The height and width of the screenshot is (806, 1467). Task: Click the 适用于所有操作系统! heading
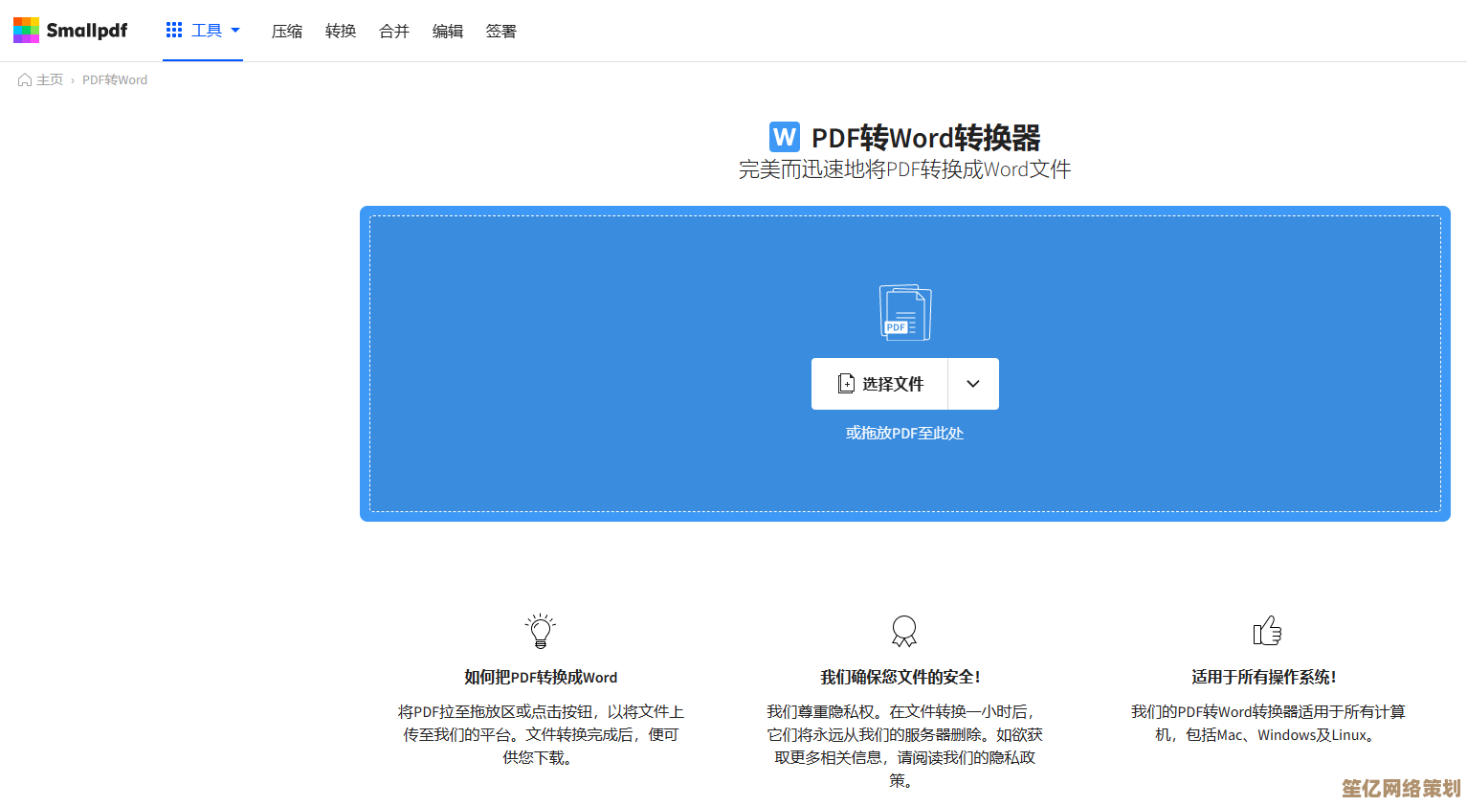point(1264,678)
